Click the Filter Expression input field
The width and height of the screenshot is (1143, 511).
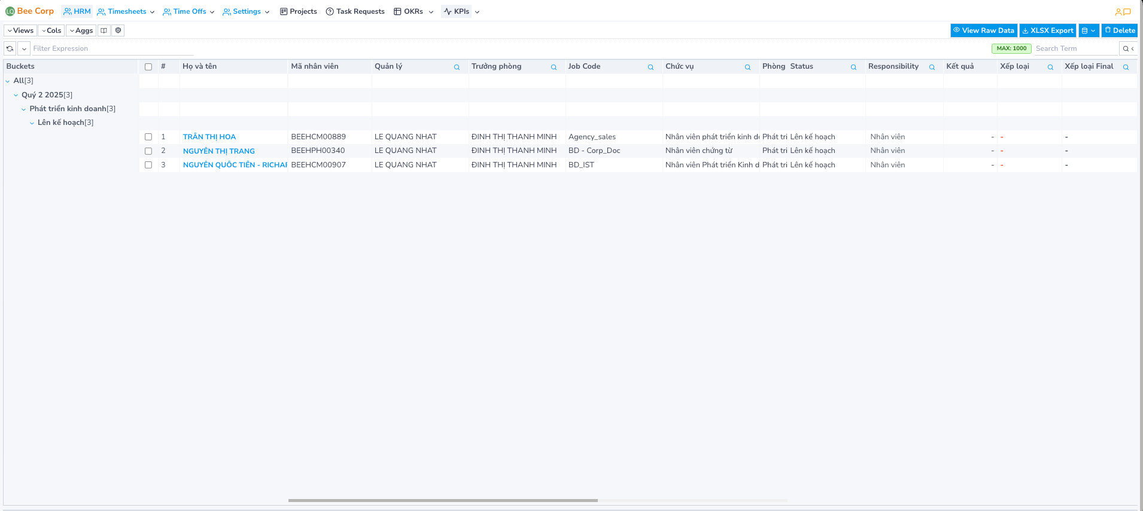(x=113, y=48)
